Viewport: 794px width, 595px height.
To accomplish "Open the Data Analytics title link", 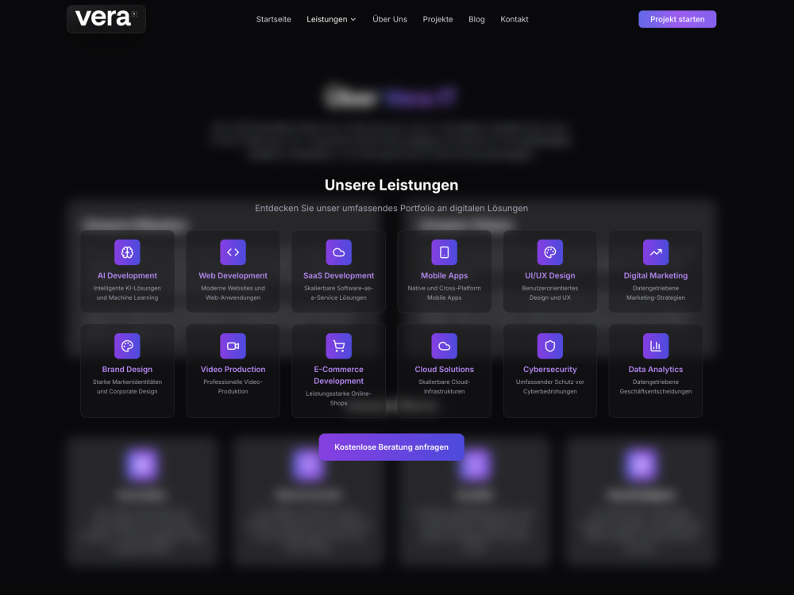I will click(x=656, y=370).
